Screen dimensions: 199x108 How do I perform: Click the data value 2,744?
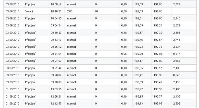tap(177, 40)
